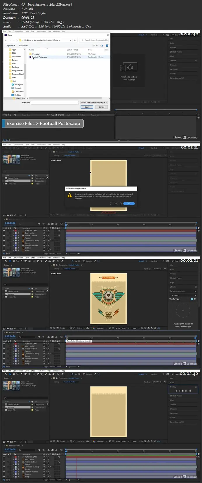
Task: Select the Football Poster.aep file
Action: 39,57
